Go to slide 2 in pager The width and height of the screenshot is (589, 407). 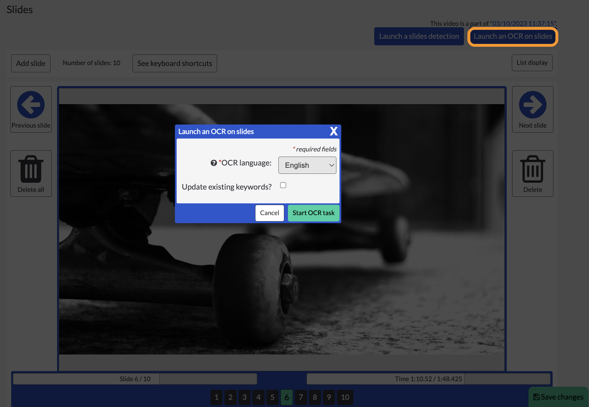click(231, 397)
